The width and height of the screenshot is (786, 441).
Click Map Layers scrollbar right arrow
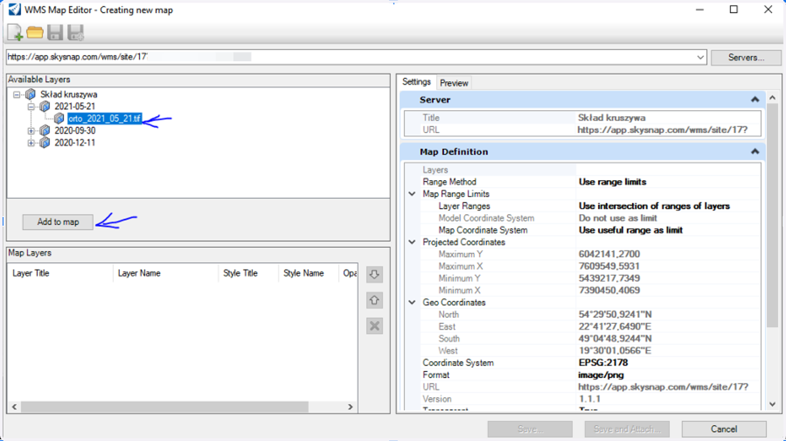pos(351,407)
